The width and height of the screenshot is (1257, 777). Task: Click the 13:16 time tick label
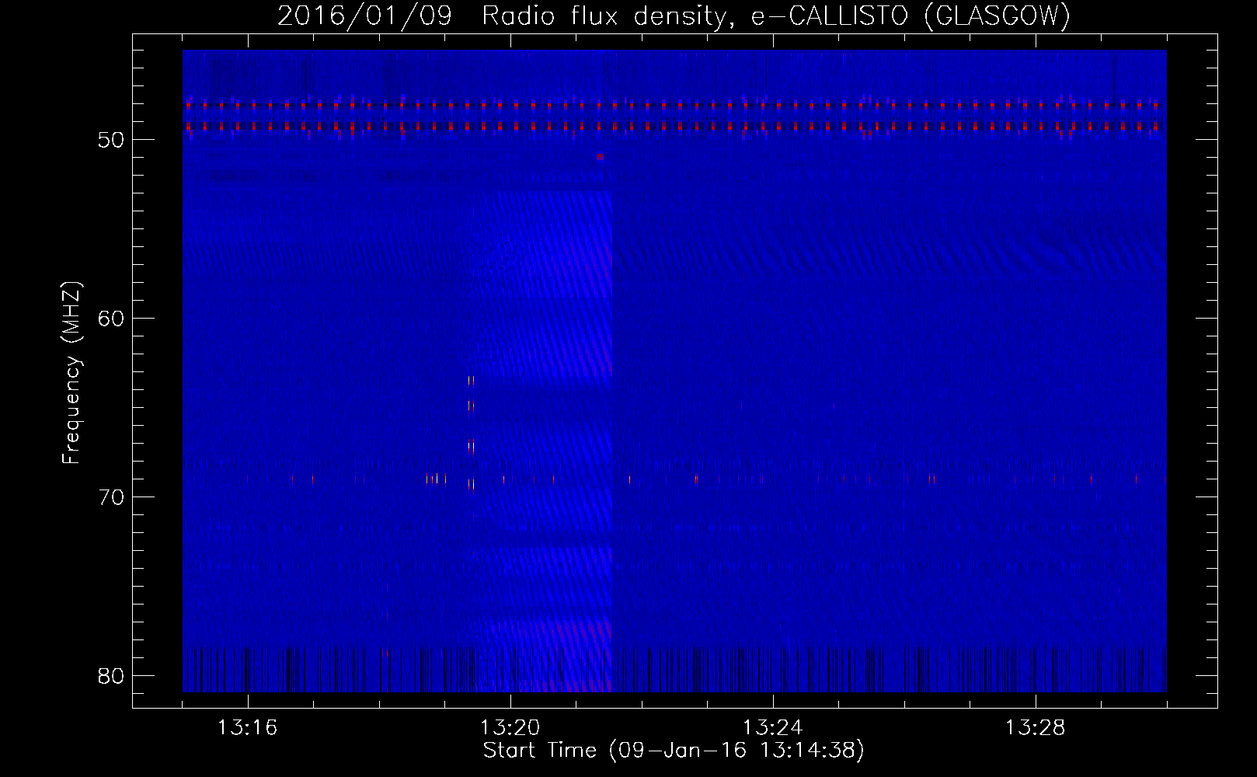click(247, 728)
